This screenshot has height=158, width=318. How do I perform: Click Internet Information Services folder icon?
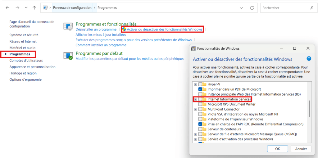pos(204,99)
